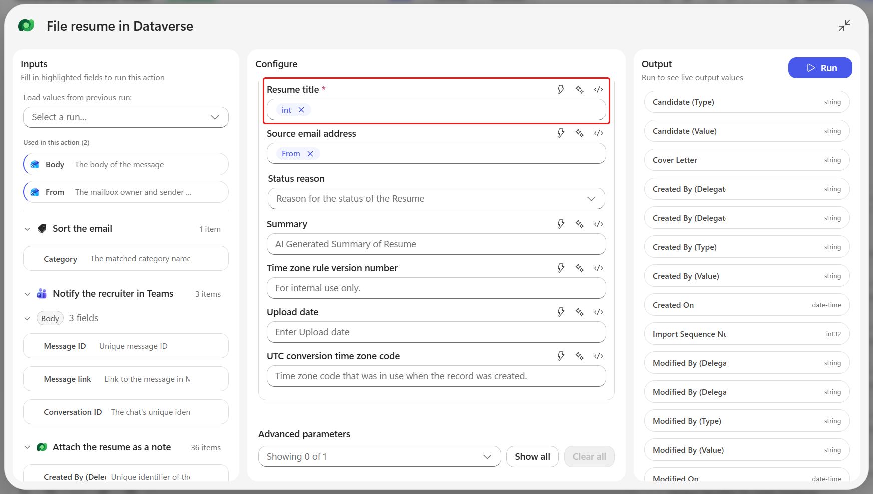The height and width of the screenshot is (494, 873).
Task: Select the Message ID input item
Action: [x=126, y=346]
